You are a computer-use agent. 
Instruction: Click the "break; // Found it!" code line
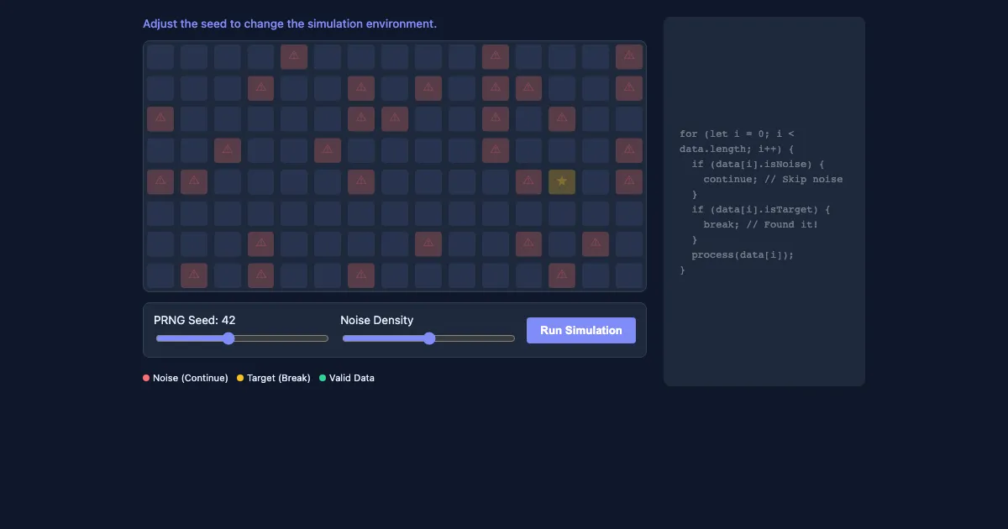(x=761, y=224)
